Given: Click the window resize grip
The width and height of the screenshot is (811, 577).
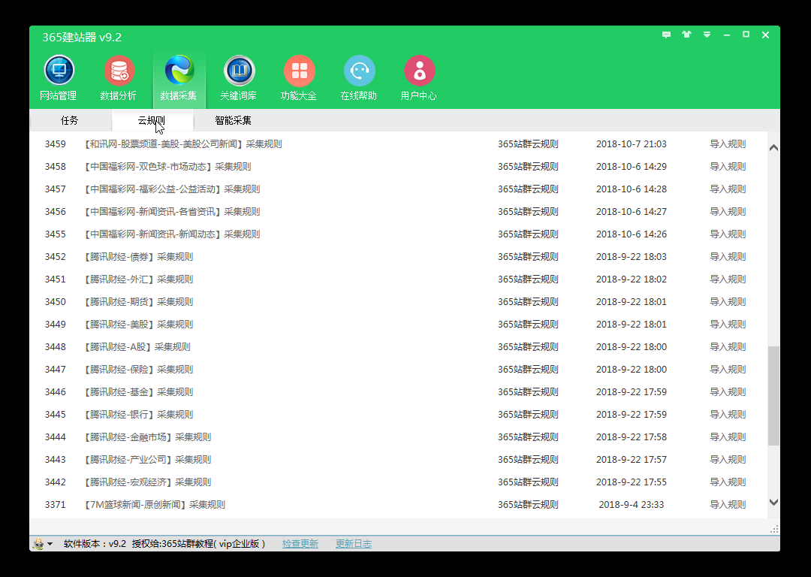Looking at the screenshot, I should [x=774, y=530].
